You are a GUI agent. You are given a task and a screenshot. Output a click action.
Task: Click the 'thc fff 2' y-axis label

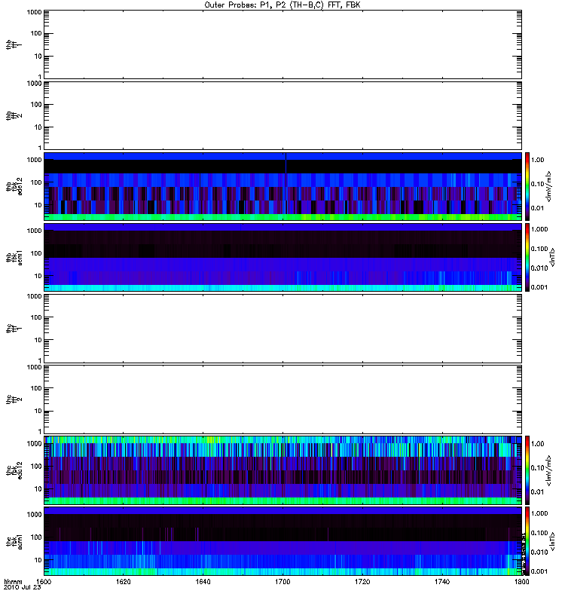click(14, 399)
